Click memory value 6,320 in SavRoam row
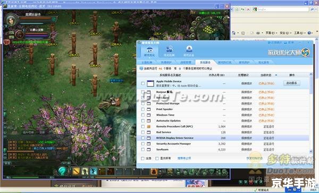Viewport: 319px width, 193px height. coord(222,150)
